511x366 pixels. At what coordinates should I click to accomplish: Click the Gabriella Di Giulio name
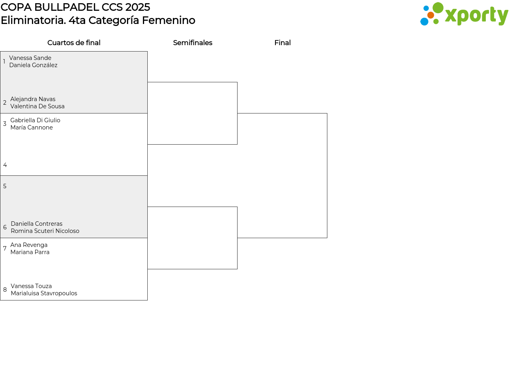(x=35, y=121)
